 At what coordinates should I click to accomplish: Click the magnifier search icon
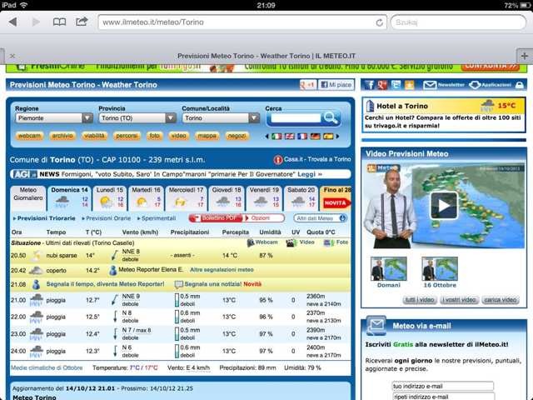[x=331, y=118]
